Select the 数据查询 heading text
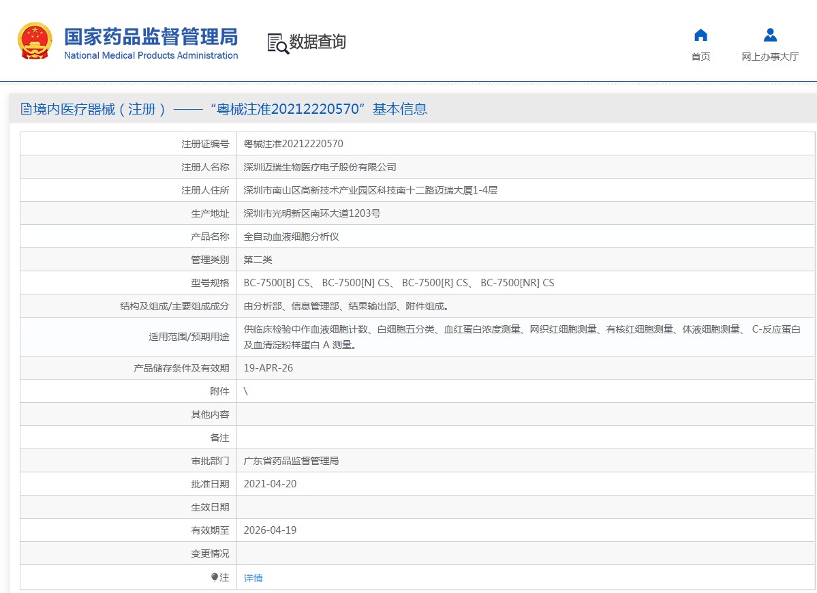This screenshot has width=817, height=593. point(318,42)
